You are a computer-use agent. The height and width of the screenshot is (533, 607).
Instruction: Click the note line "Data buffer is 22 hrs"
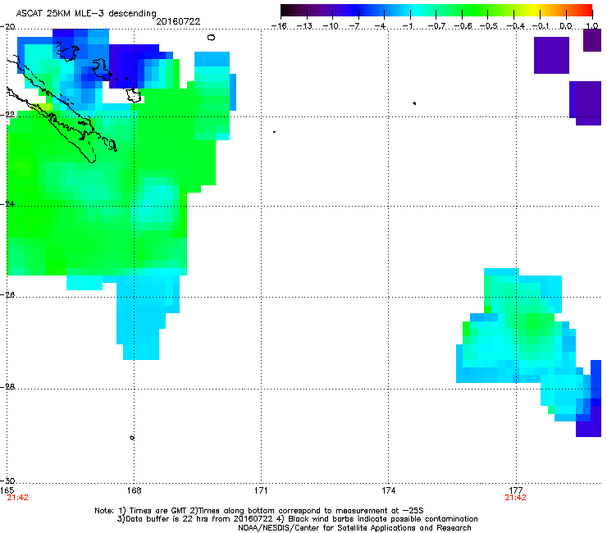(x=297, y=519)
